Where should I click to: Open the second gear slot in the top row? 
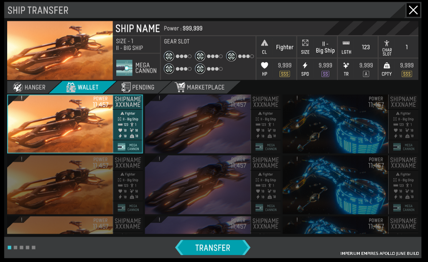pyautogui.click(x=200, y=56)
